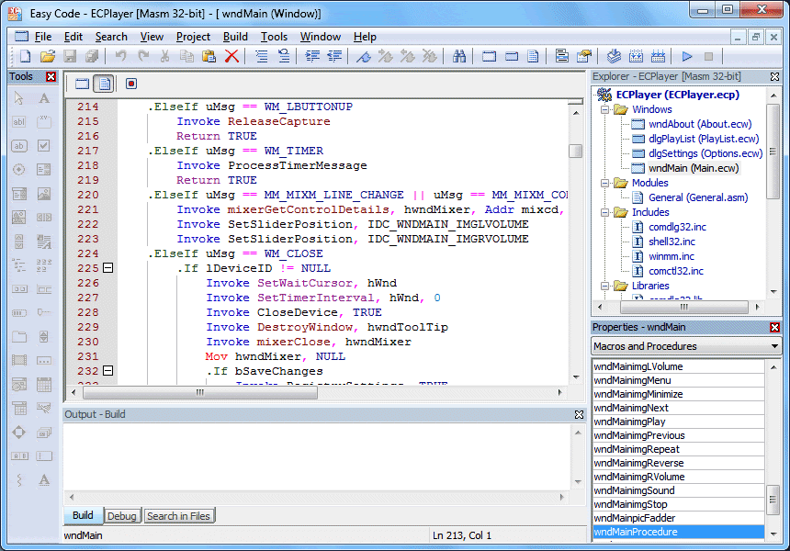Switch to the Debug output tab
The image size is (790, 551).
point(122,516)
